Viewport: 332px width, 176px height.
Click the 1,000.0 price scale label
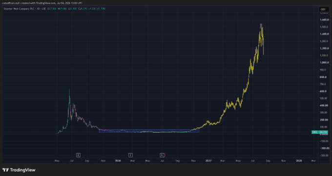pos(325,63)
